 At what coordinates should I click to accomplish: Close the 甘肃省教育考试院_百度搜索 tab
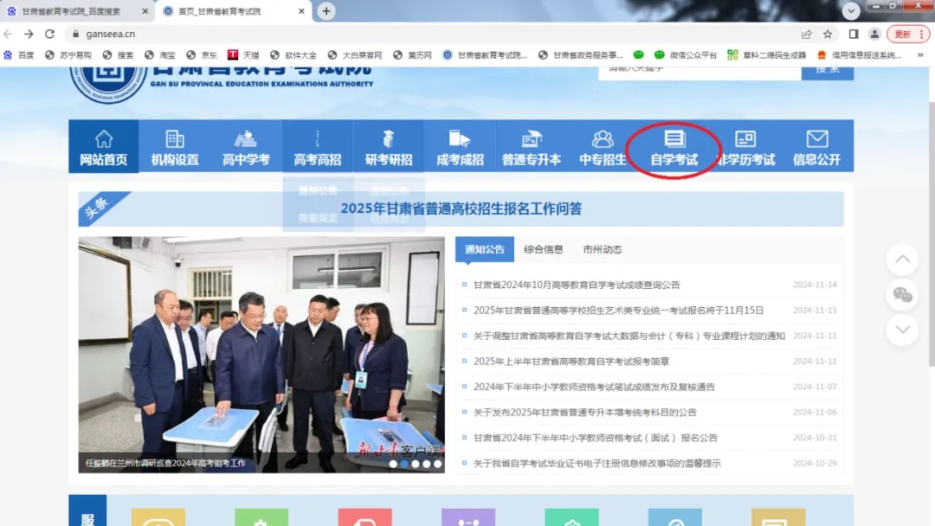tap(145, 10)
